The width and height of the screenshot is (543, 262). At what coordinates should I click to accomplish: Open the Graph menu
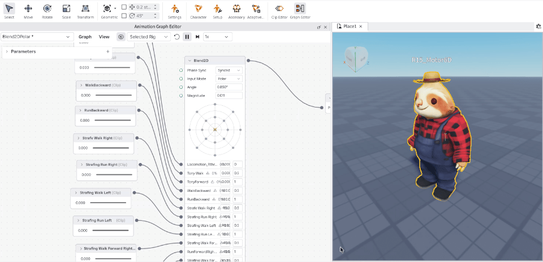[85, 37]
